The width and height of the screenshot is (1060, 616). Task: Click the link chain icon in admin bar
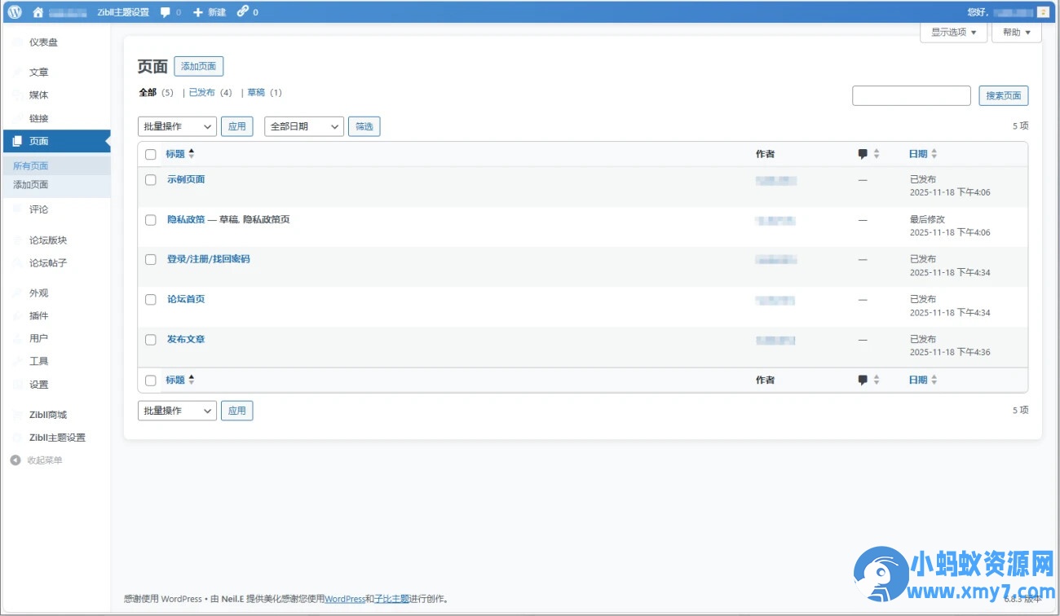point(242,12)
